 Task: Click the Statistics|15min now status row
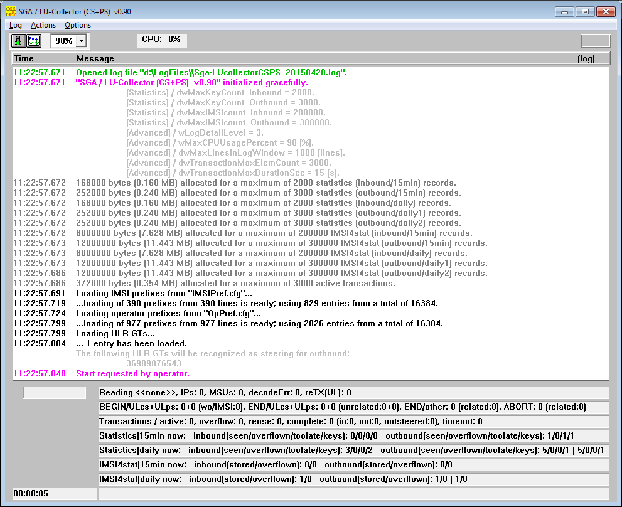[x=354, y=435]
